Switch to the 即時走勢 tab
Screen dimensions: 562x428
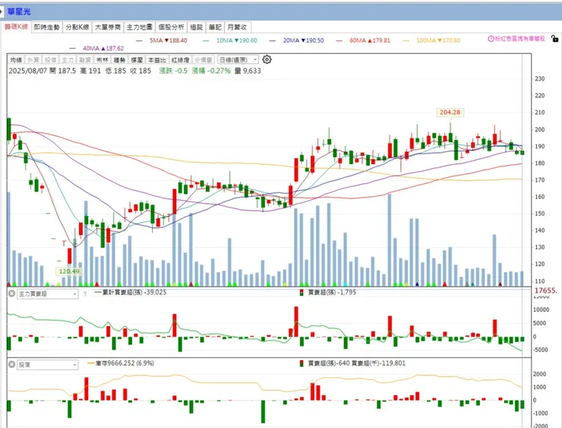(x=46, y=27)
